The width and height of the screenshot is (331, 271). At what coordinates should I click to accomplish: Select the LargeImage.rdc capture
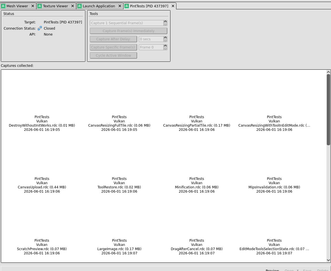point(119,246)
